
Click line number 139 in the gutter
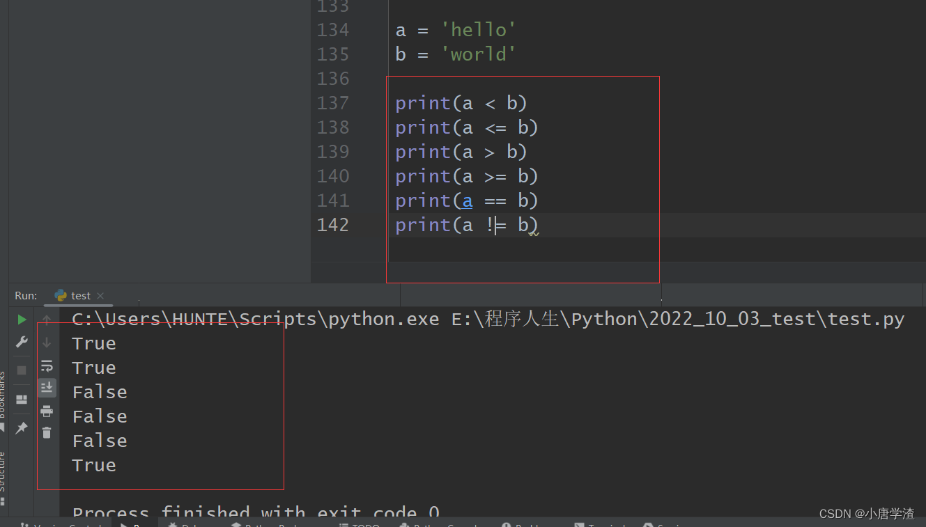pyautogui.click(x=333, y=152)
